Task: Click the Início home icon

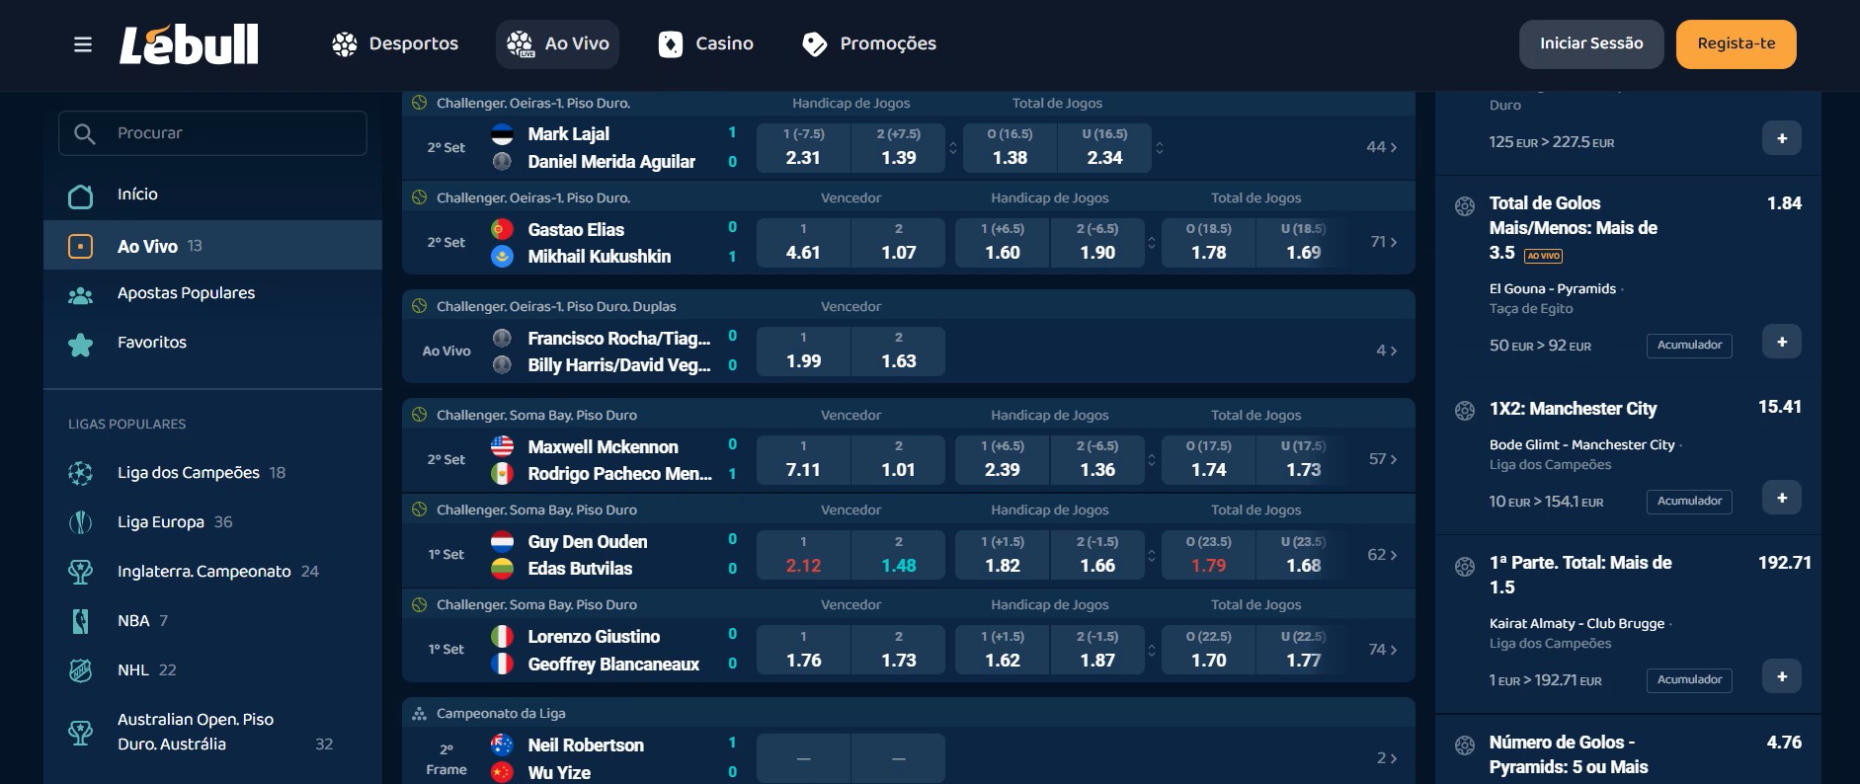Action: pyautogui.click(x=80, y=196)
